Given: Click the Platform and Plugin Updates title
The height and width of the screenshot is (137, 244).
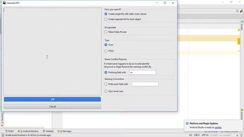Looking at the screenshot, I should 204,123.
